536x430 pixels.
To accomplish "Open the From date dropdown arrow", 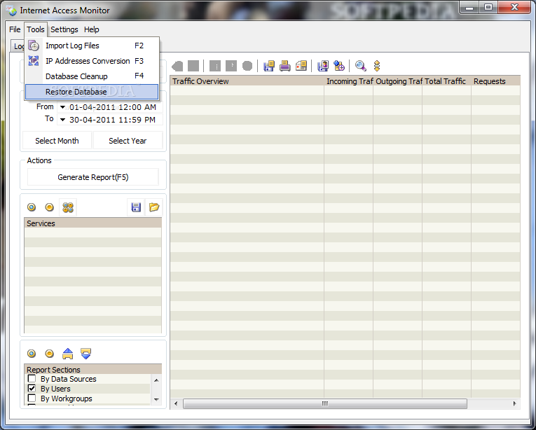I will (x=62, y=107).
